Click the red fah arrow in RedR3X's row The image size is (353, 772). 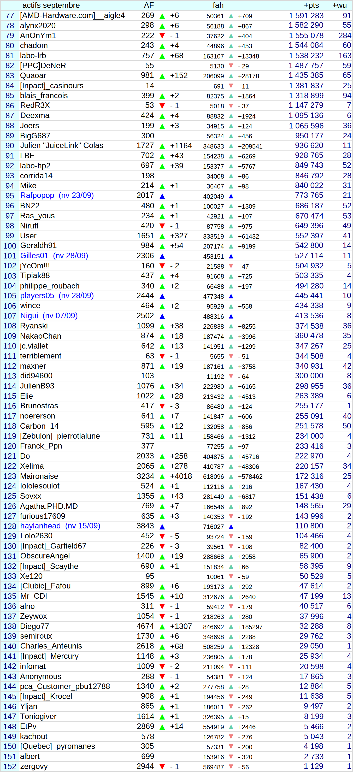tap(231, 106)
